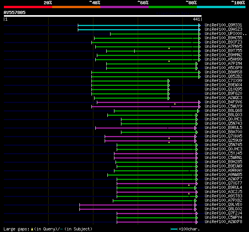The image size is (249, 232).
Task: Click the cyan alignment bar for Q9M331
Action: pyautogui.click(x=139, y=25)
